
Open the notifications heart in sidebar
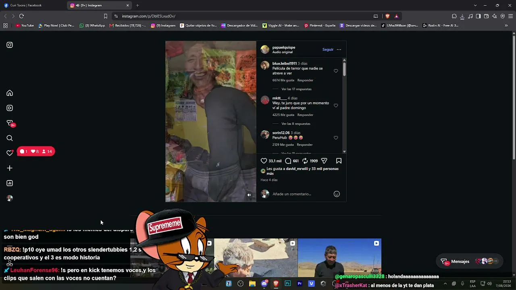[x=10, y=153]
